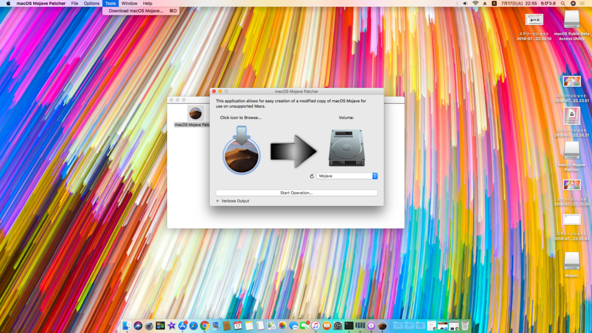Image resolution: width=592 pixels, height=333 pixels.
Task: Select screenshot file 2018-07...22.30.10 on desktop
Action: tap(534, 20)
